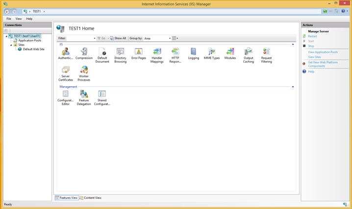Click View Sites link
Viewport: 352px width, 209px height.
314,57
